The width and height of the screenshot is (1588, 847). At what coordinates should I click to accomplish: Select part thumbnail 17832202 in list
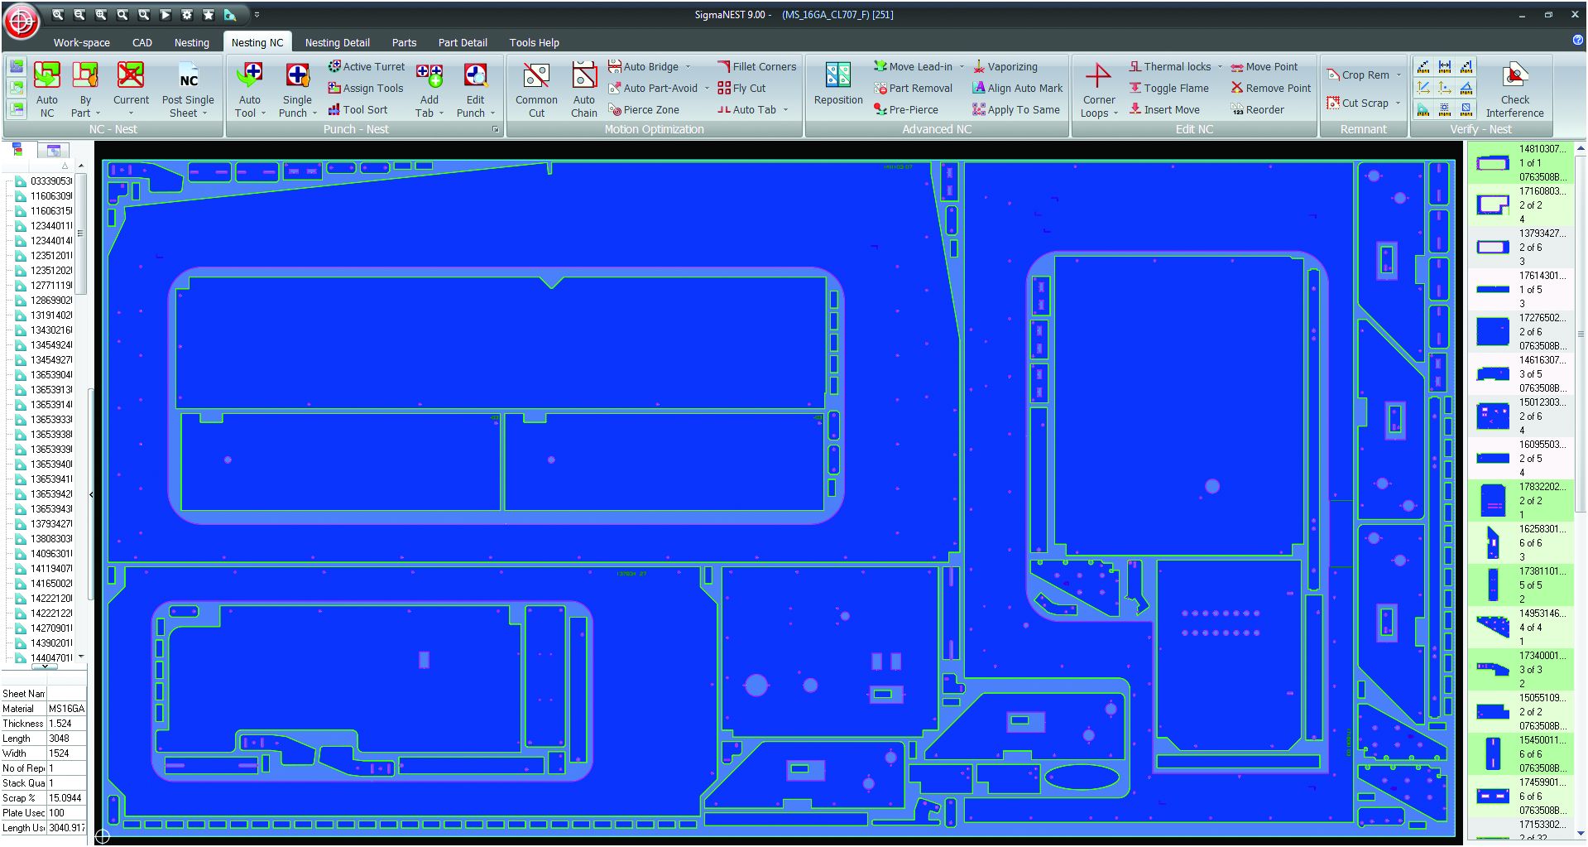point(1493,500)
